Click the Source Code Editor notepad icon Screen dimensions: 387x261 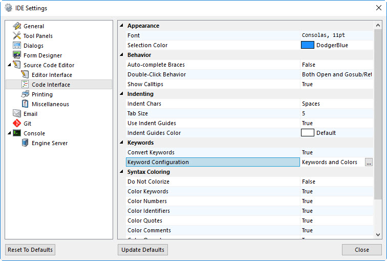tap(17, 65)
